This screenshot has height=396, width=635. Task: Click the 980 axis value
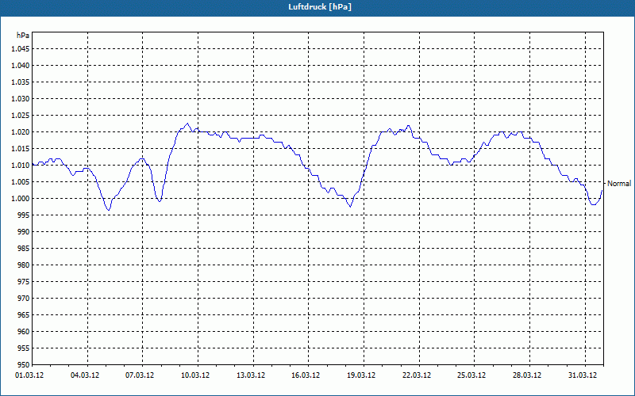[24, 265]
